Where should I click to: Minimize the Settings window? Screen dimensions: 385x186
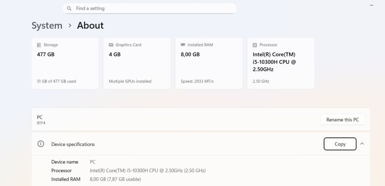pos(372,5)
